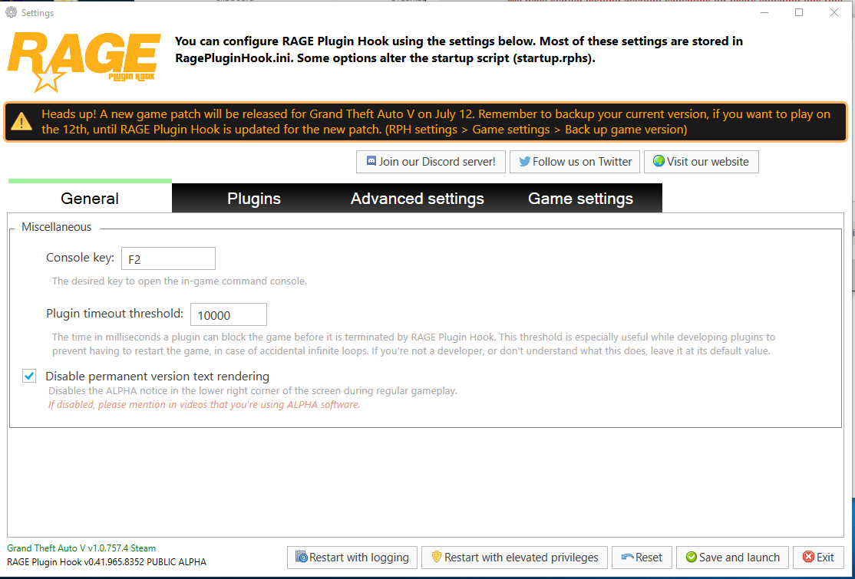This screenshot has height=579, width=855.
Task: Click the red ALPHA software mention warning text
Action: click(204, 405)
